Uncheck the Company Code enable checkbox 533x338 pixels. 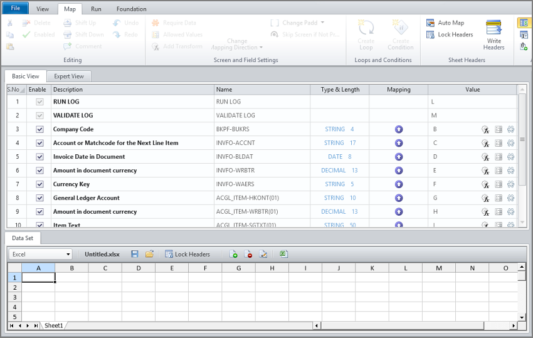click(x=40, y=129)
